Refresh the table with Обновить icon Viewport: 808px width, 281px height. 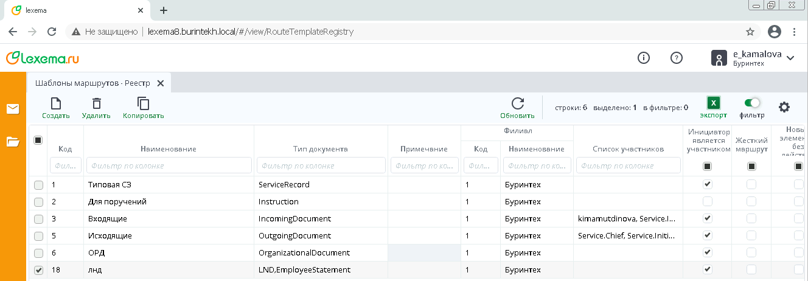tap(517, 104)
